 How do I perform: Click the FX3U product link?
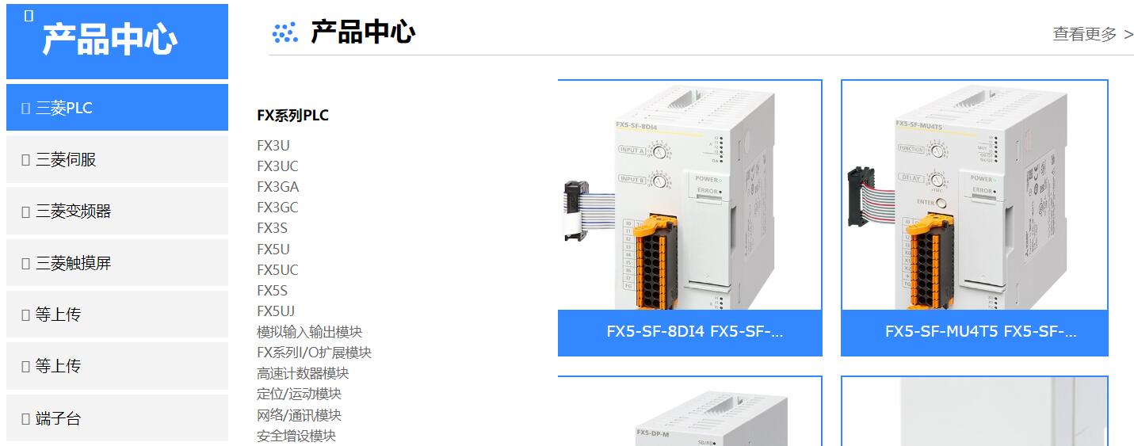pyautogui.click(x=273, y=146)
